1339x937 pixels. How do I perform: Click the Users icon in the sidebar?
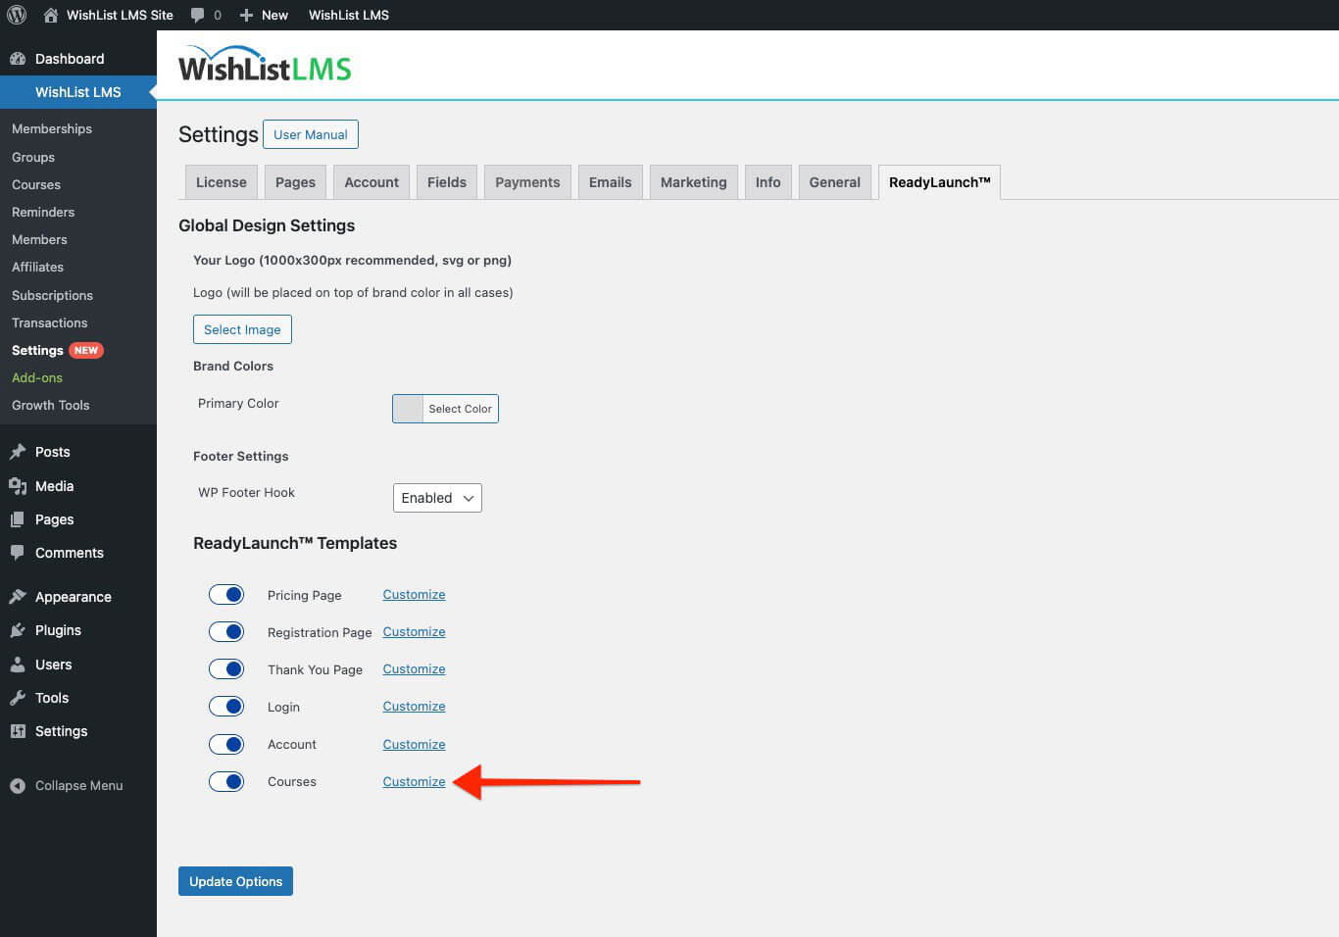point(20,664)
